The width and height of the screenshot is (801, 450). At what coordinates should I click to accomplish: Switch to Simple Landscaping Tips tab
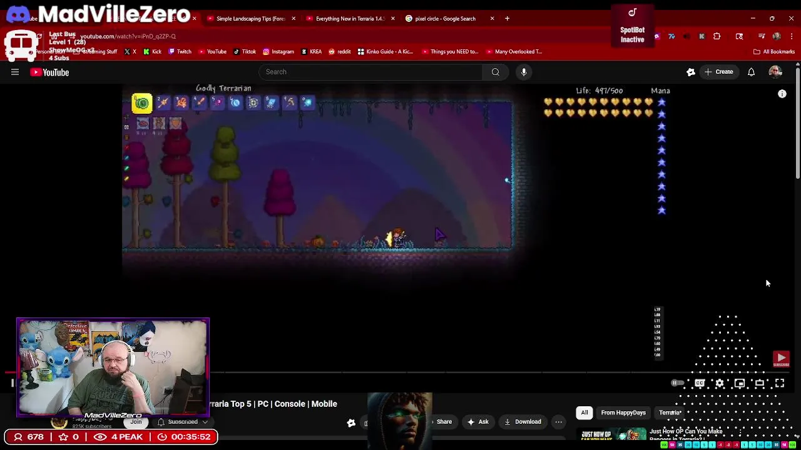click(x=250, y=19)
